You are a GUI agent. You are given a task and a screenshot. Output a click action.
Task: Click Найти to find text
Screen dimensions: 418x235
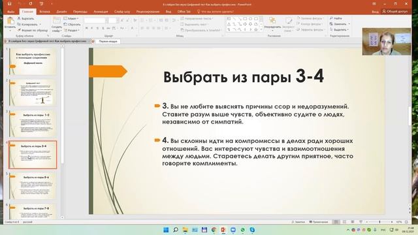(336, 18)
